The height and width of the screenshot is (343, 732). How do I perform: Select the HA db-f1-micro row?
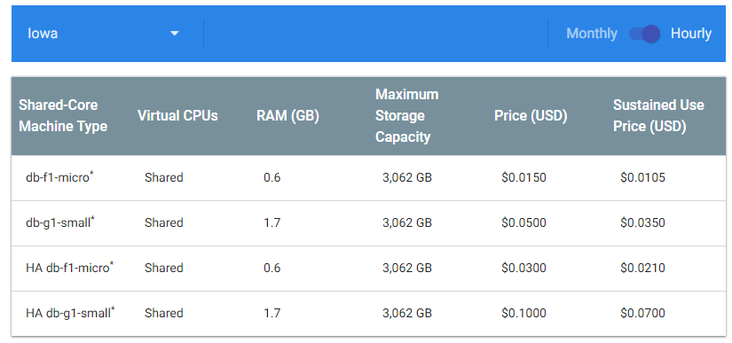(369, 268)
